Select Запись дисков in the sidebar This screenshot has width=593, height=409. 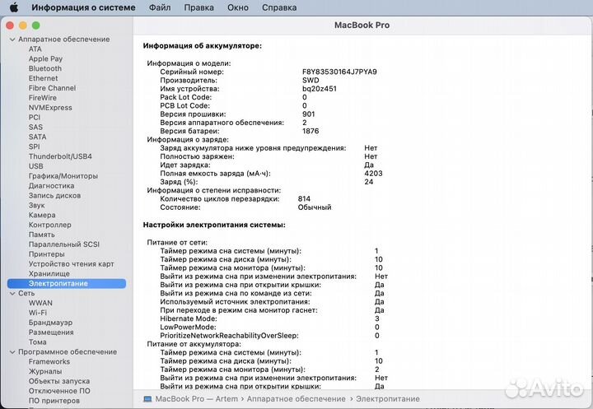pyautogui.click(x=54, y=196)
